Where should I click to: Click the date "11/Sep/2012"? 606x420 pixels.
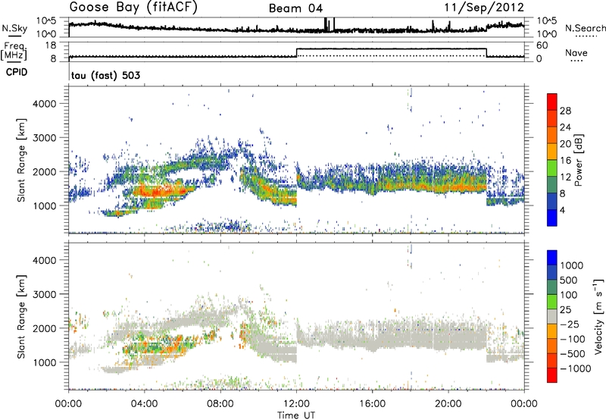[484, 8]
